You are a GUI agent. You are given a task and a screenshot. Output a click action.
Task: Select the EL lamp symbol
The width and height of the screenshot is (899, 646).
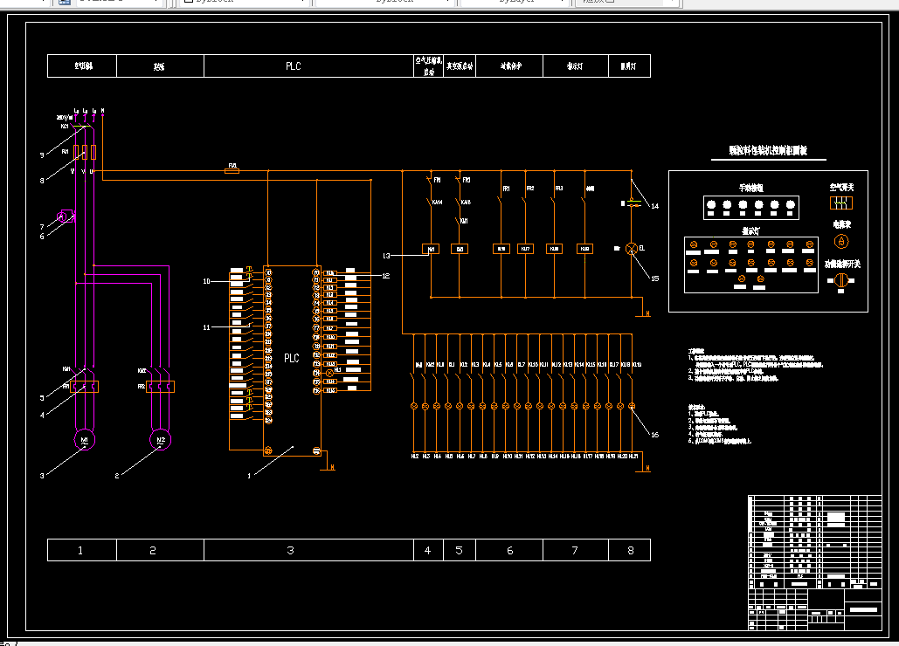point(632,248)
